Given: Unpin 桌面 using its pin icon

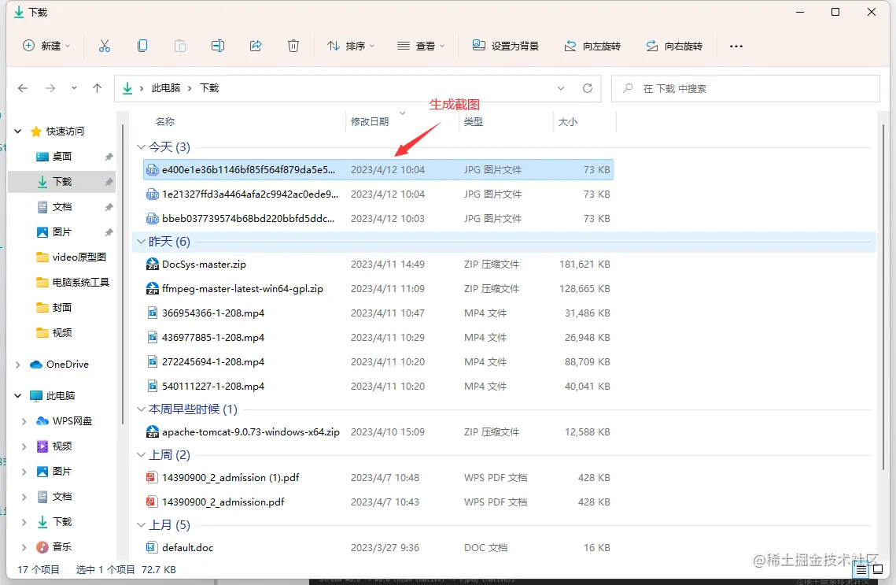Looking at the screenshot, I should point(109,157).
